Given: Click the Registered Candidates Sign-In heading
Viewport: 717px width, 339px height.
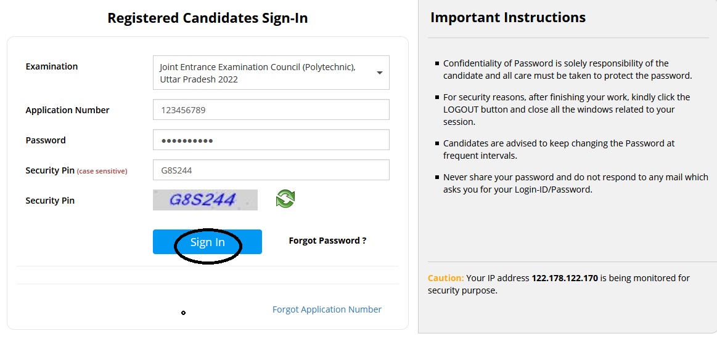Looking at the screenshot, I should click(x=208, y=18).
